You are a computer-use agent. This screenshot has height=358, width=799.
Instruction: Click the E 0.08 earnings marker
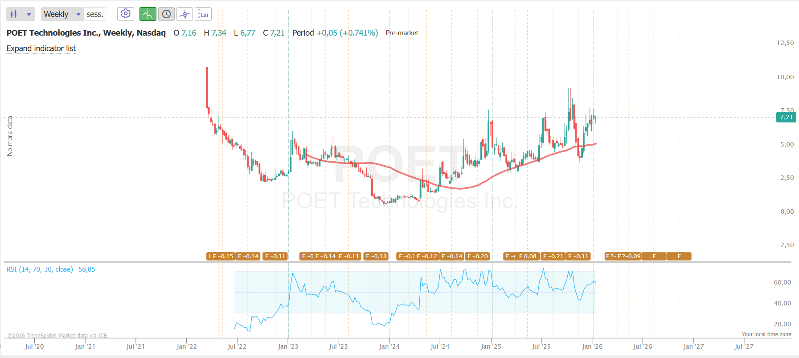(528, 256)
